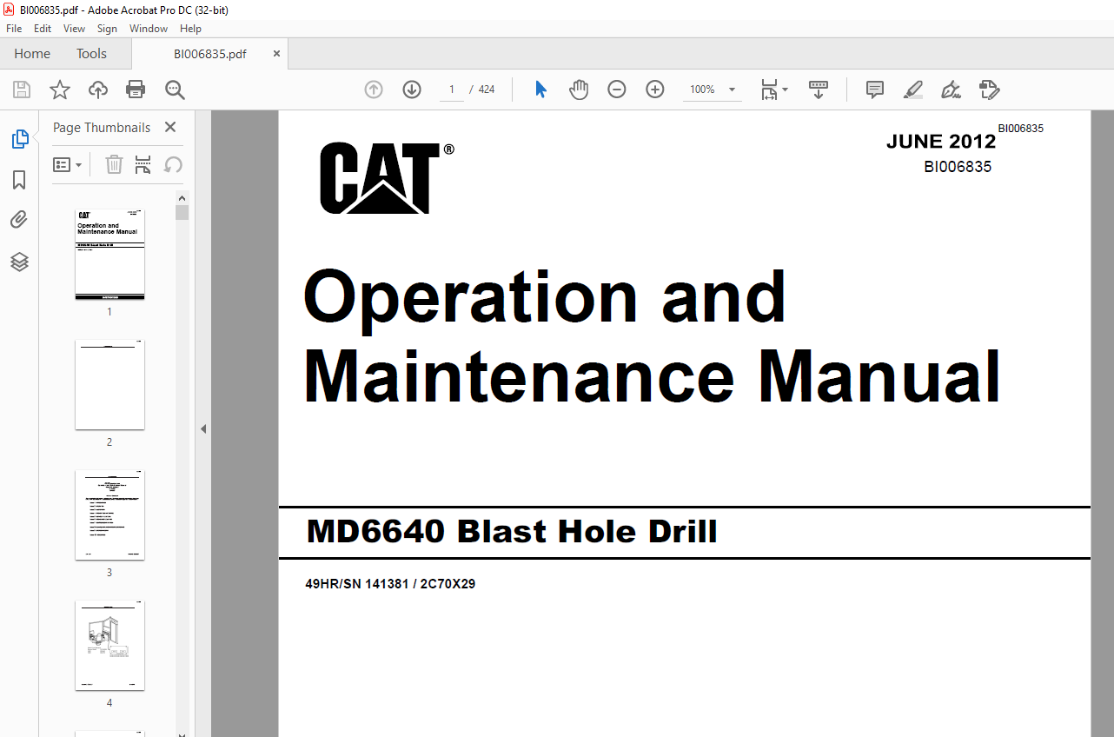
Task: Open the Stamp/more tools icon
Action: pos(989,90)
